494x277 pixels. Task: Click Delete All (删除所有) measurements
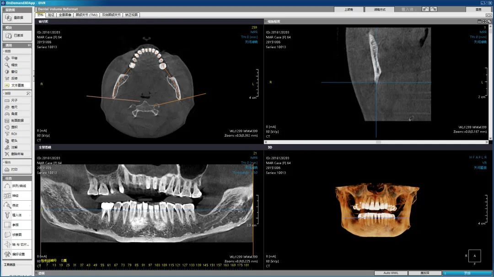point(17,154)
